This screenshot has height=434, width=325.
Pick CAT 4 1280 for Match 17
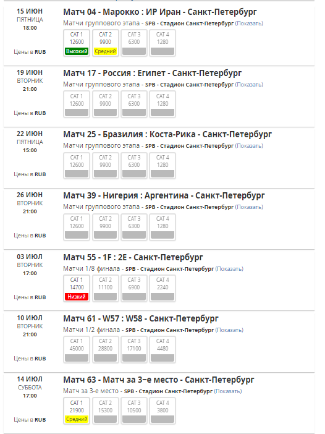pos(162,104)
